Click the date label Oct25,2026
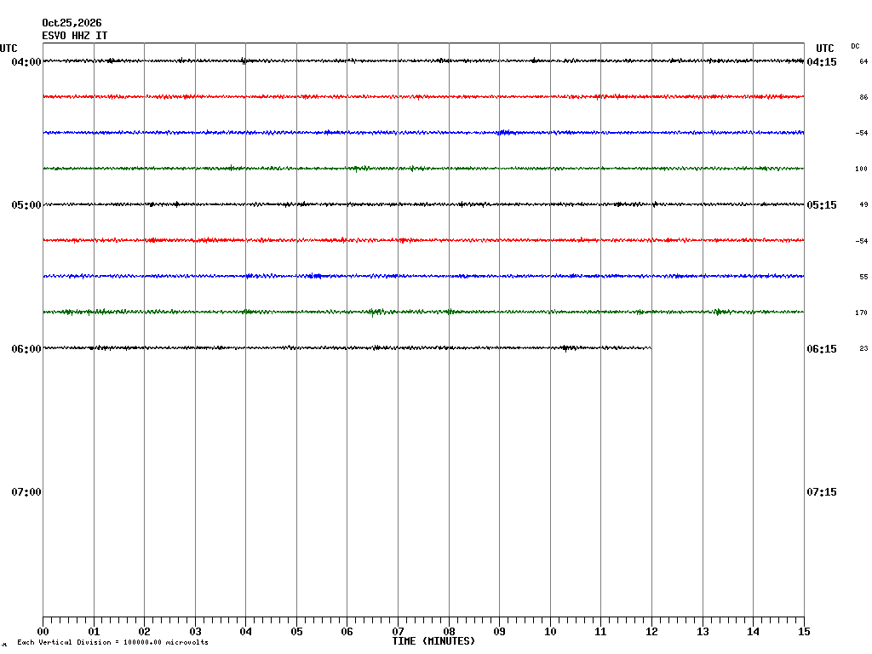 click(x=72, y=23)
